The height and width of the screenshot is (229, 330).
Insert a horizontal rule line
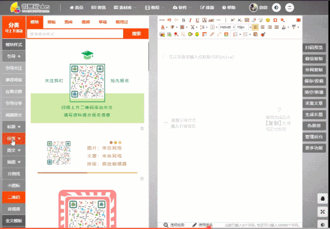point(219,20)
